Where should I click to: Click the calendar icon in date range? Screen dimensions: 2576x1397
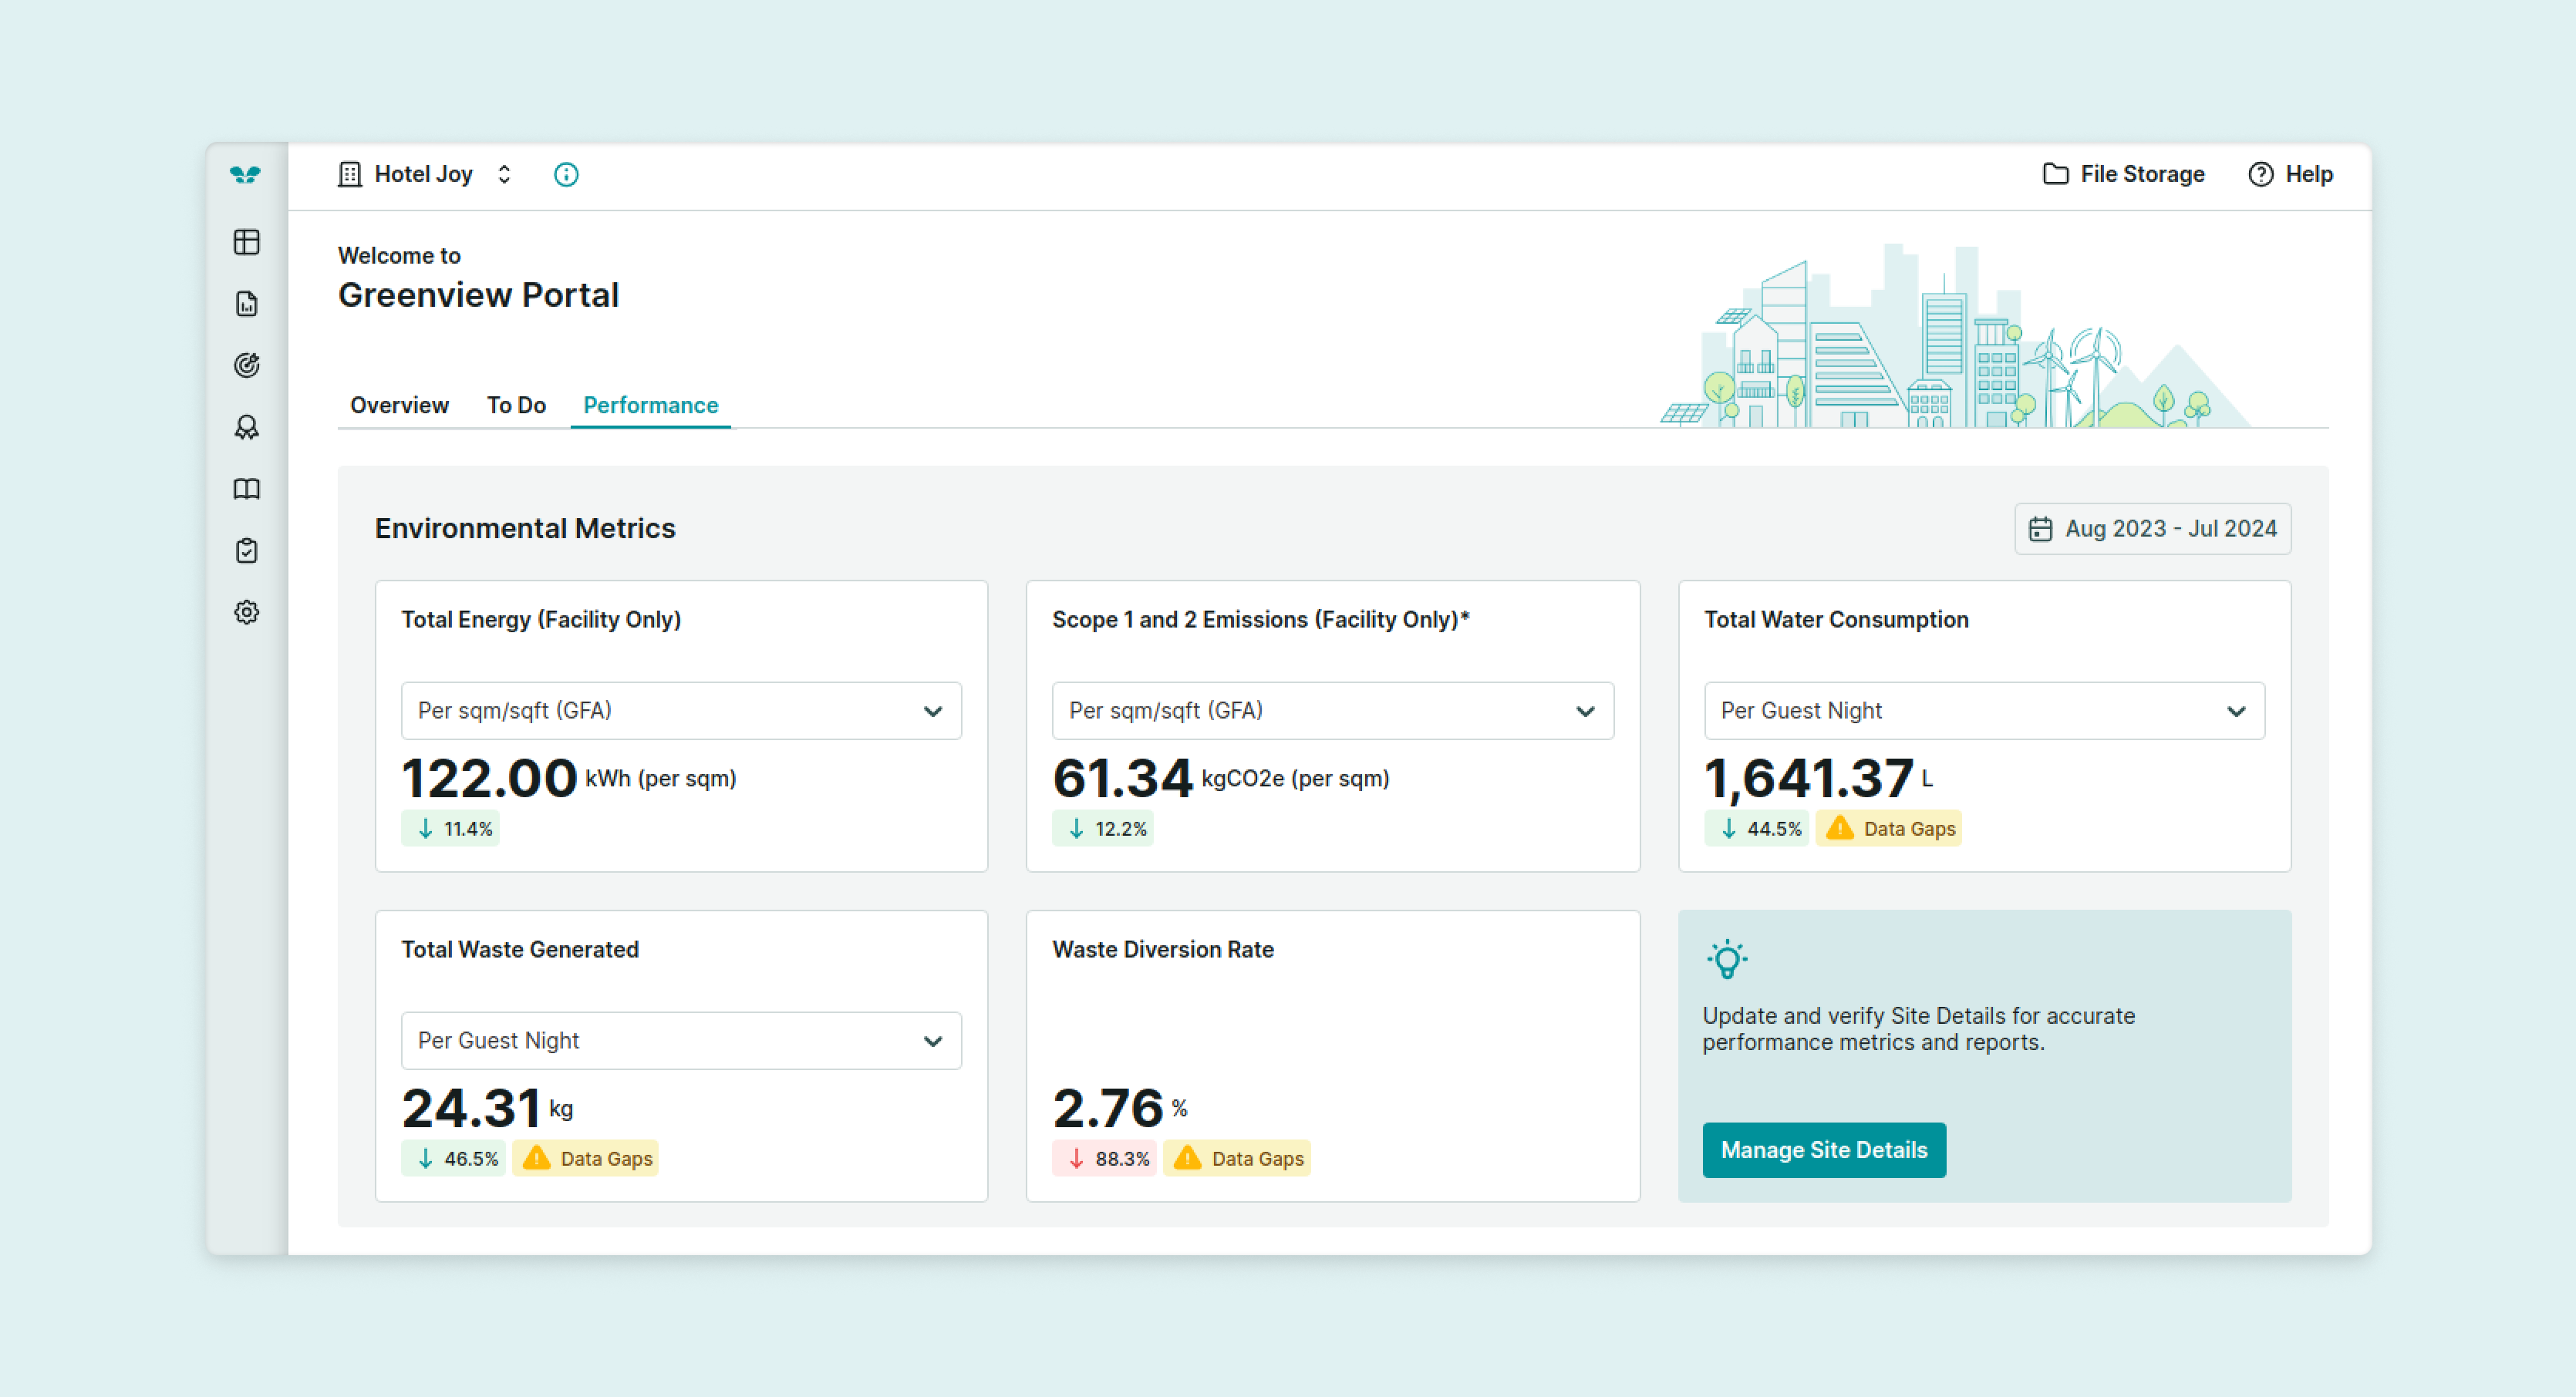tap(2040, 529)
